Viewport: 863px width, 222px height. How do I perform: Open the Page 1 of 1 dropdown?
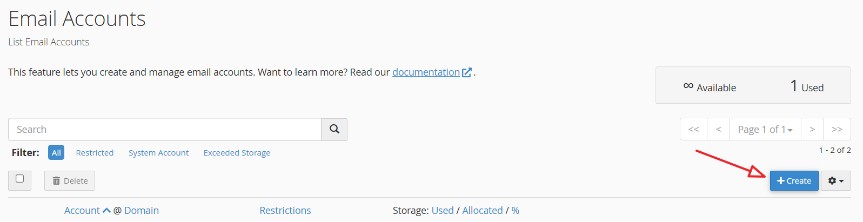(x=765, y=129)
